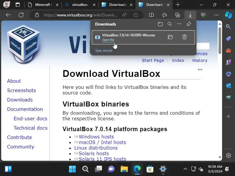Open sidebar settings gear

point(229,155)
